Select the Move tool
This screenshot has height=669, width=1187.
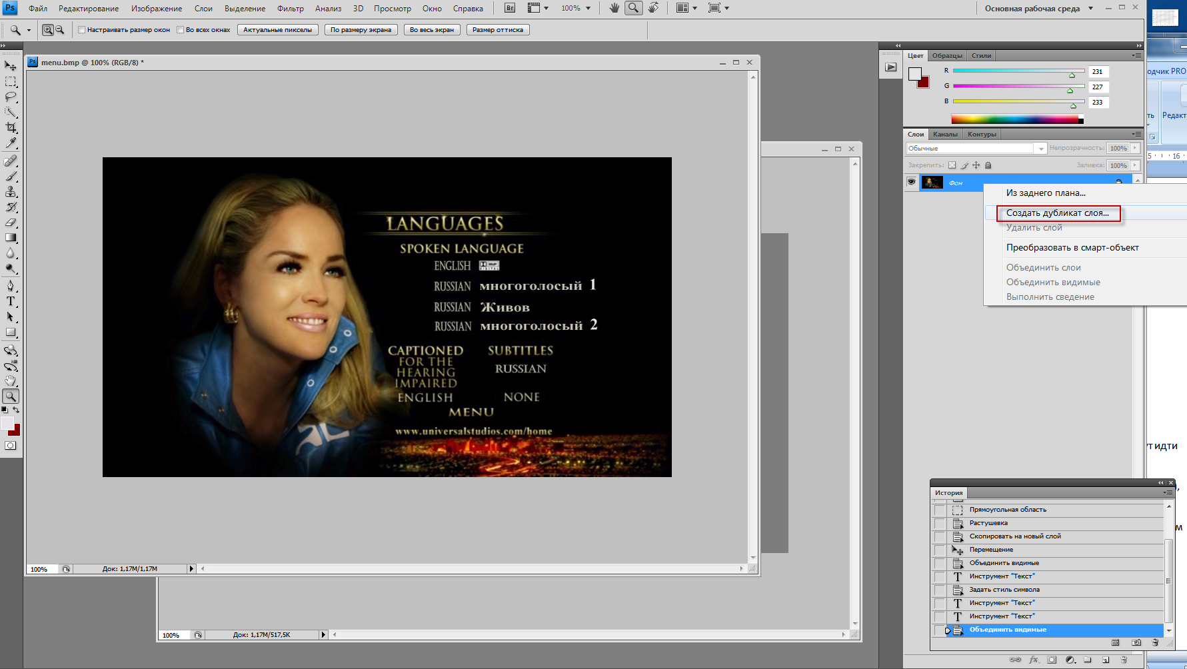(x=11, y=66)
